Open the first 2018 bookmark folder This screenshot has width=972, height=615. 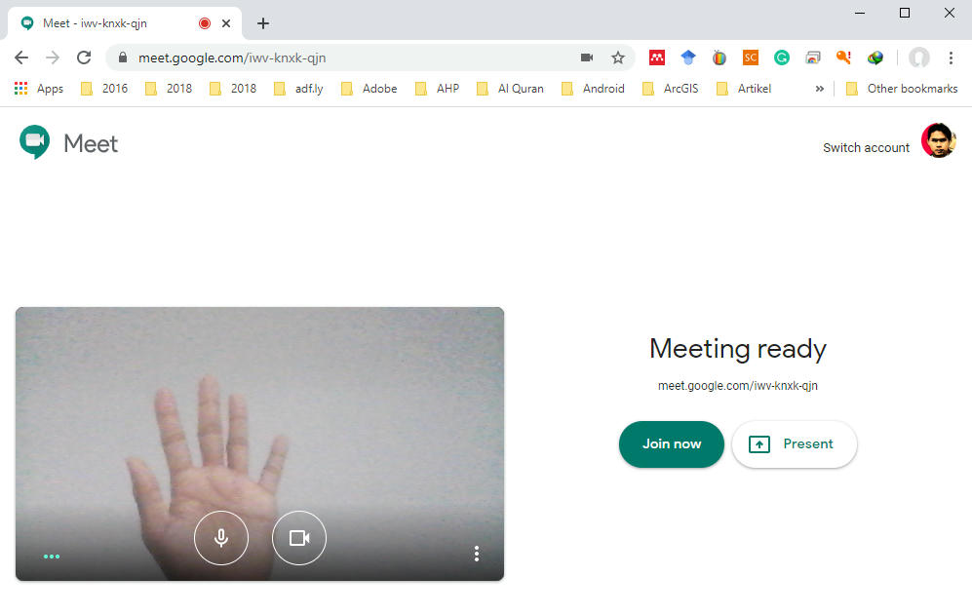(x=169, y=89)
